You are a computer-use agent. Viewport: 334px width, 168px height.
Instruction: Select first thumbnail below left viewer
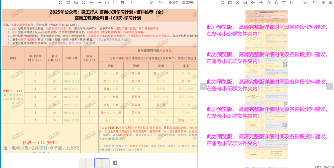click(86, 163)
